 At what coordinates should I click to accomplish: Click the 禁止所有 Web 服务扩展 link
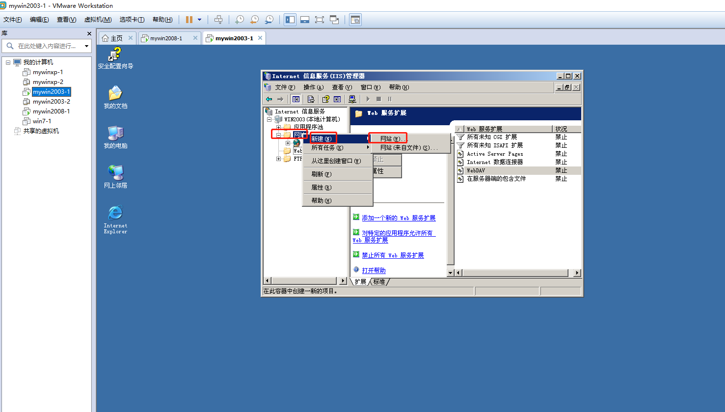[x=393, y=255]
